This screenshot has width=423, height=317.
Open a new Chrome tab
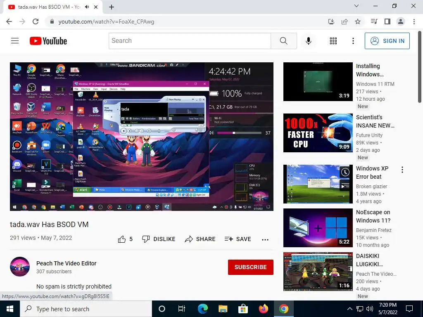pyautogui.click(x=112, y=7)
